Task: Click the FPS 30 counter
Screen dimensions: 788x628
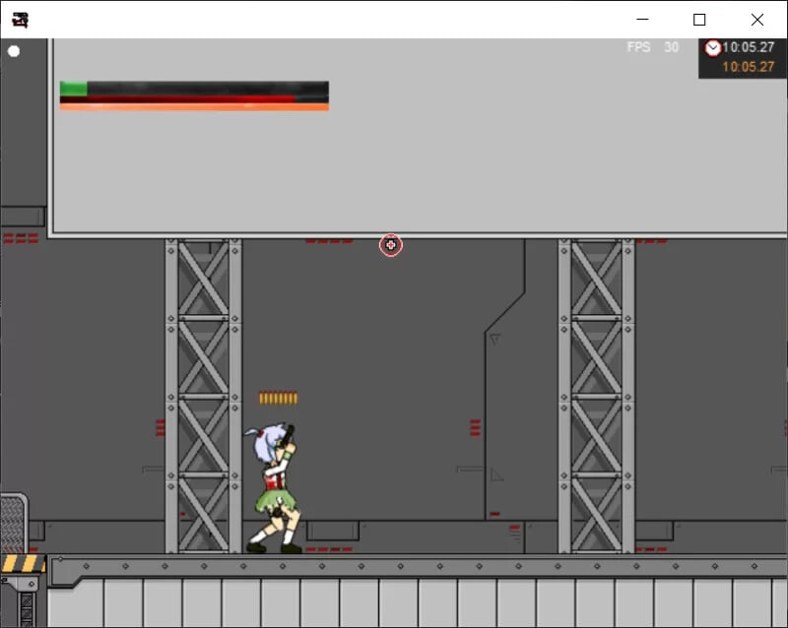Action: pyautogui.click(x=653, y=47)
